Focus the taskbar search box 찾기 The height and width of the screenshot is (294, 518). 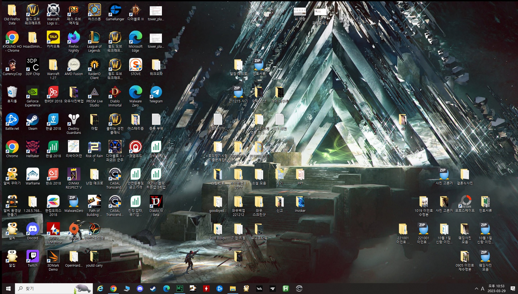click(54, 289)
